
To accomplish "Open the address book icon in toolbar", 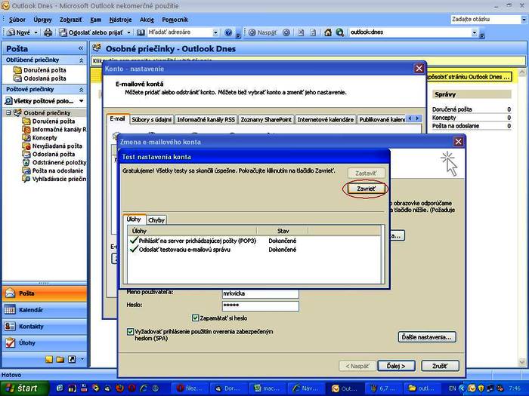I will tap(141, 32).
